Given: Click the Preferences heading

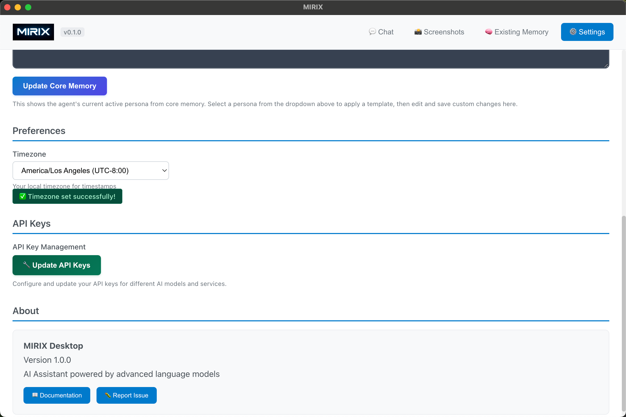Looking at the screenshot, I should (x=39, y=131).
